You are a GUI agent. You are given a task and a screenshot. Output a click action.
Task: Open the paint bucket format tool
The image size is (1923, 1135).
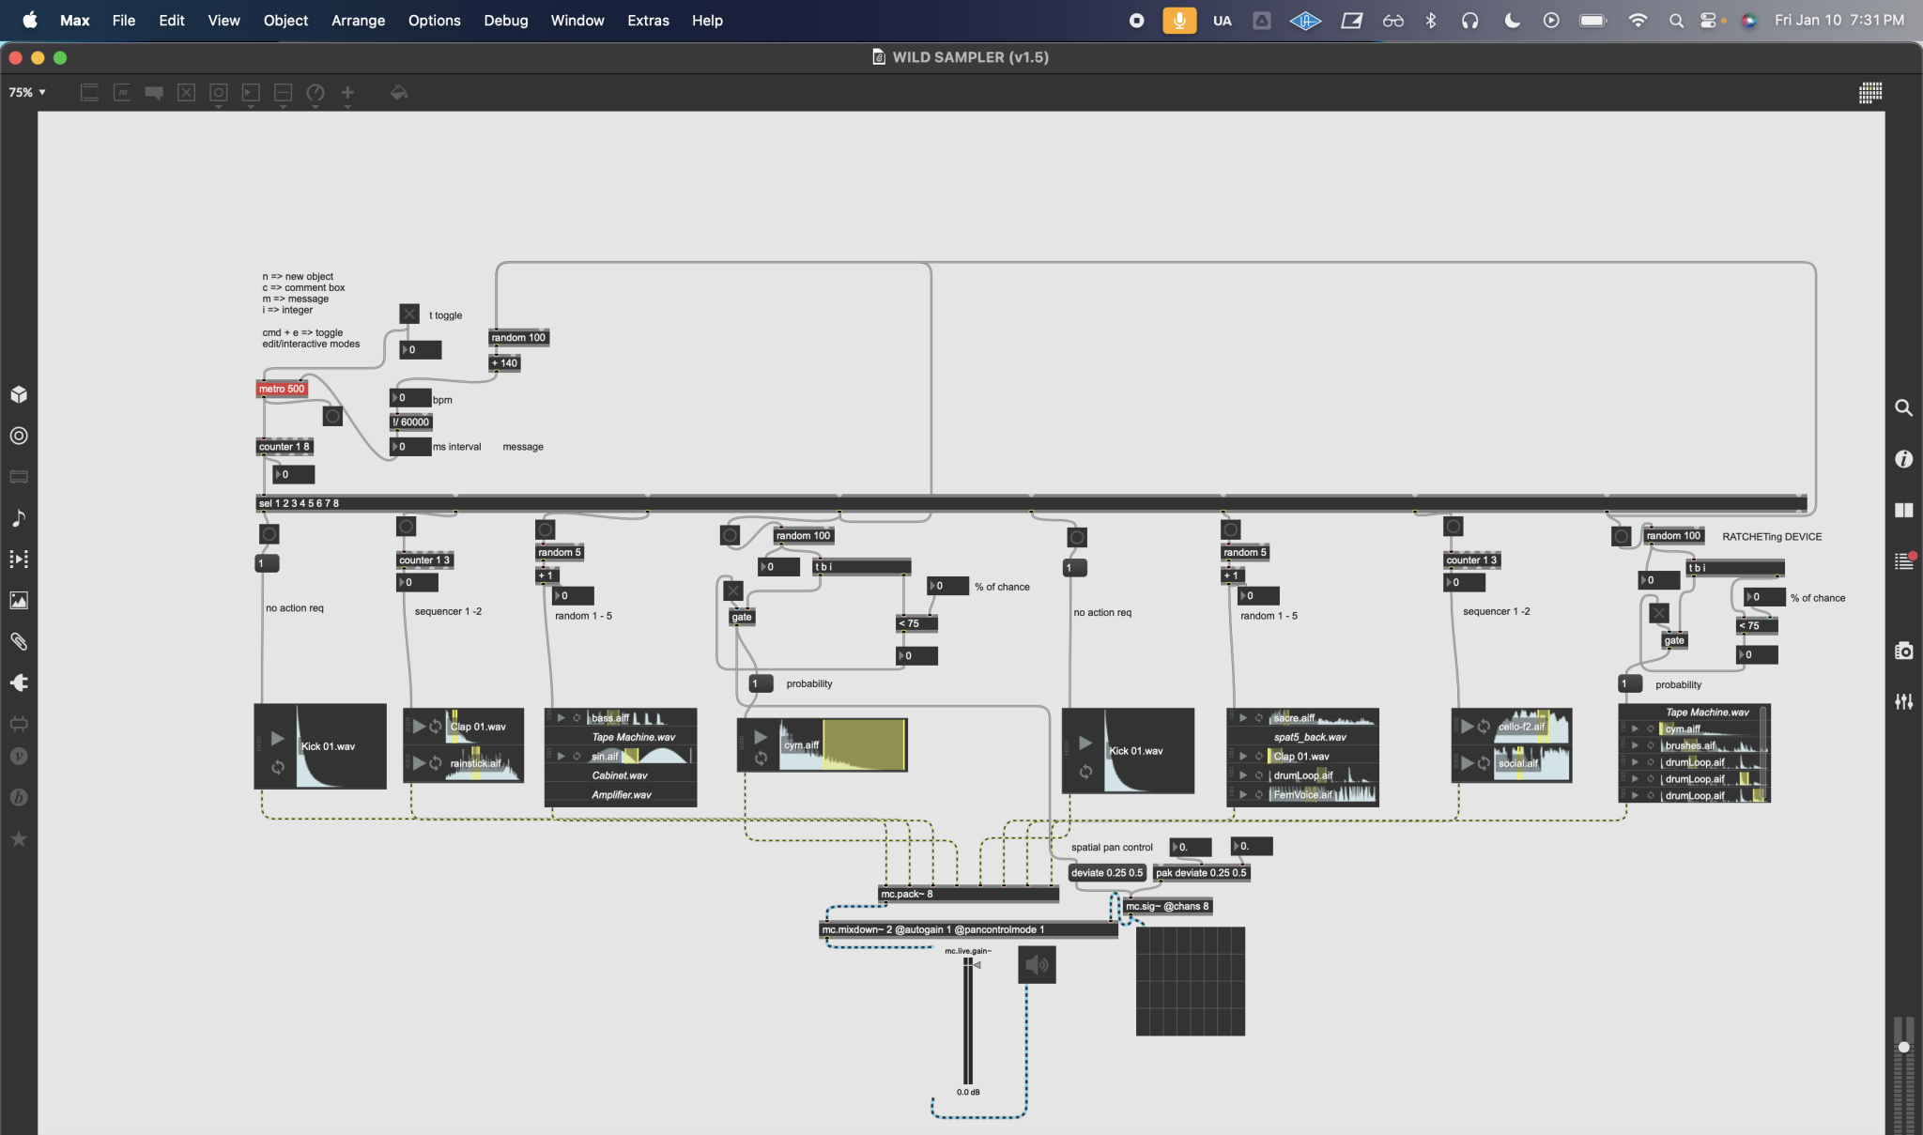[x=399, y=92]
